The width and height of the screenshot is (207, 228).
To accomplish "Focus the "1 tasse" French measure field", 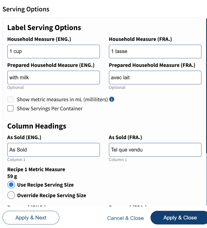I will (x=155, y=51).
